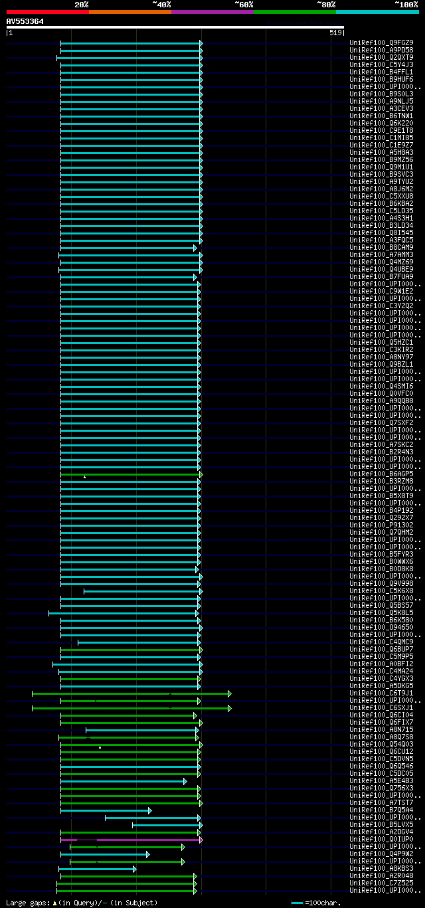Select the UniRef100_O94650 label

point(381,627)
